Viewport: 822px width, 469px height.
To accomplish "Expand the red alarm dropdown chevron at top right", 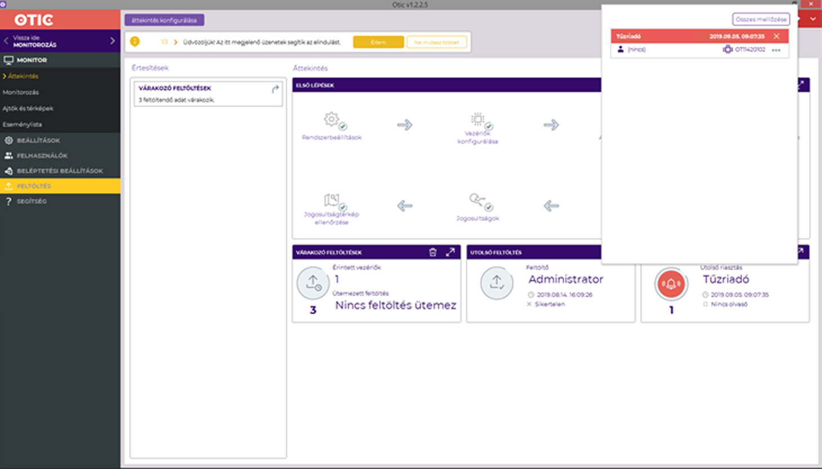I will pyautogui.click(x=813, y=19).
